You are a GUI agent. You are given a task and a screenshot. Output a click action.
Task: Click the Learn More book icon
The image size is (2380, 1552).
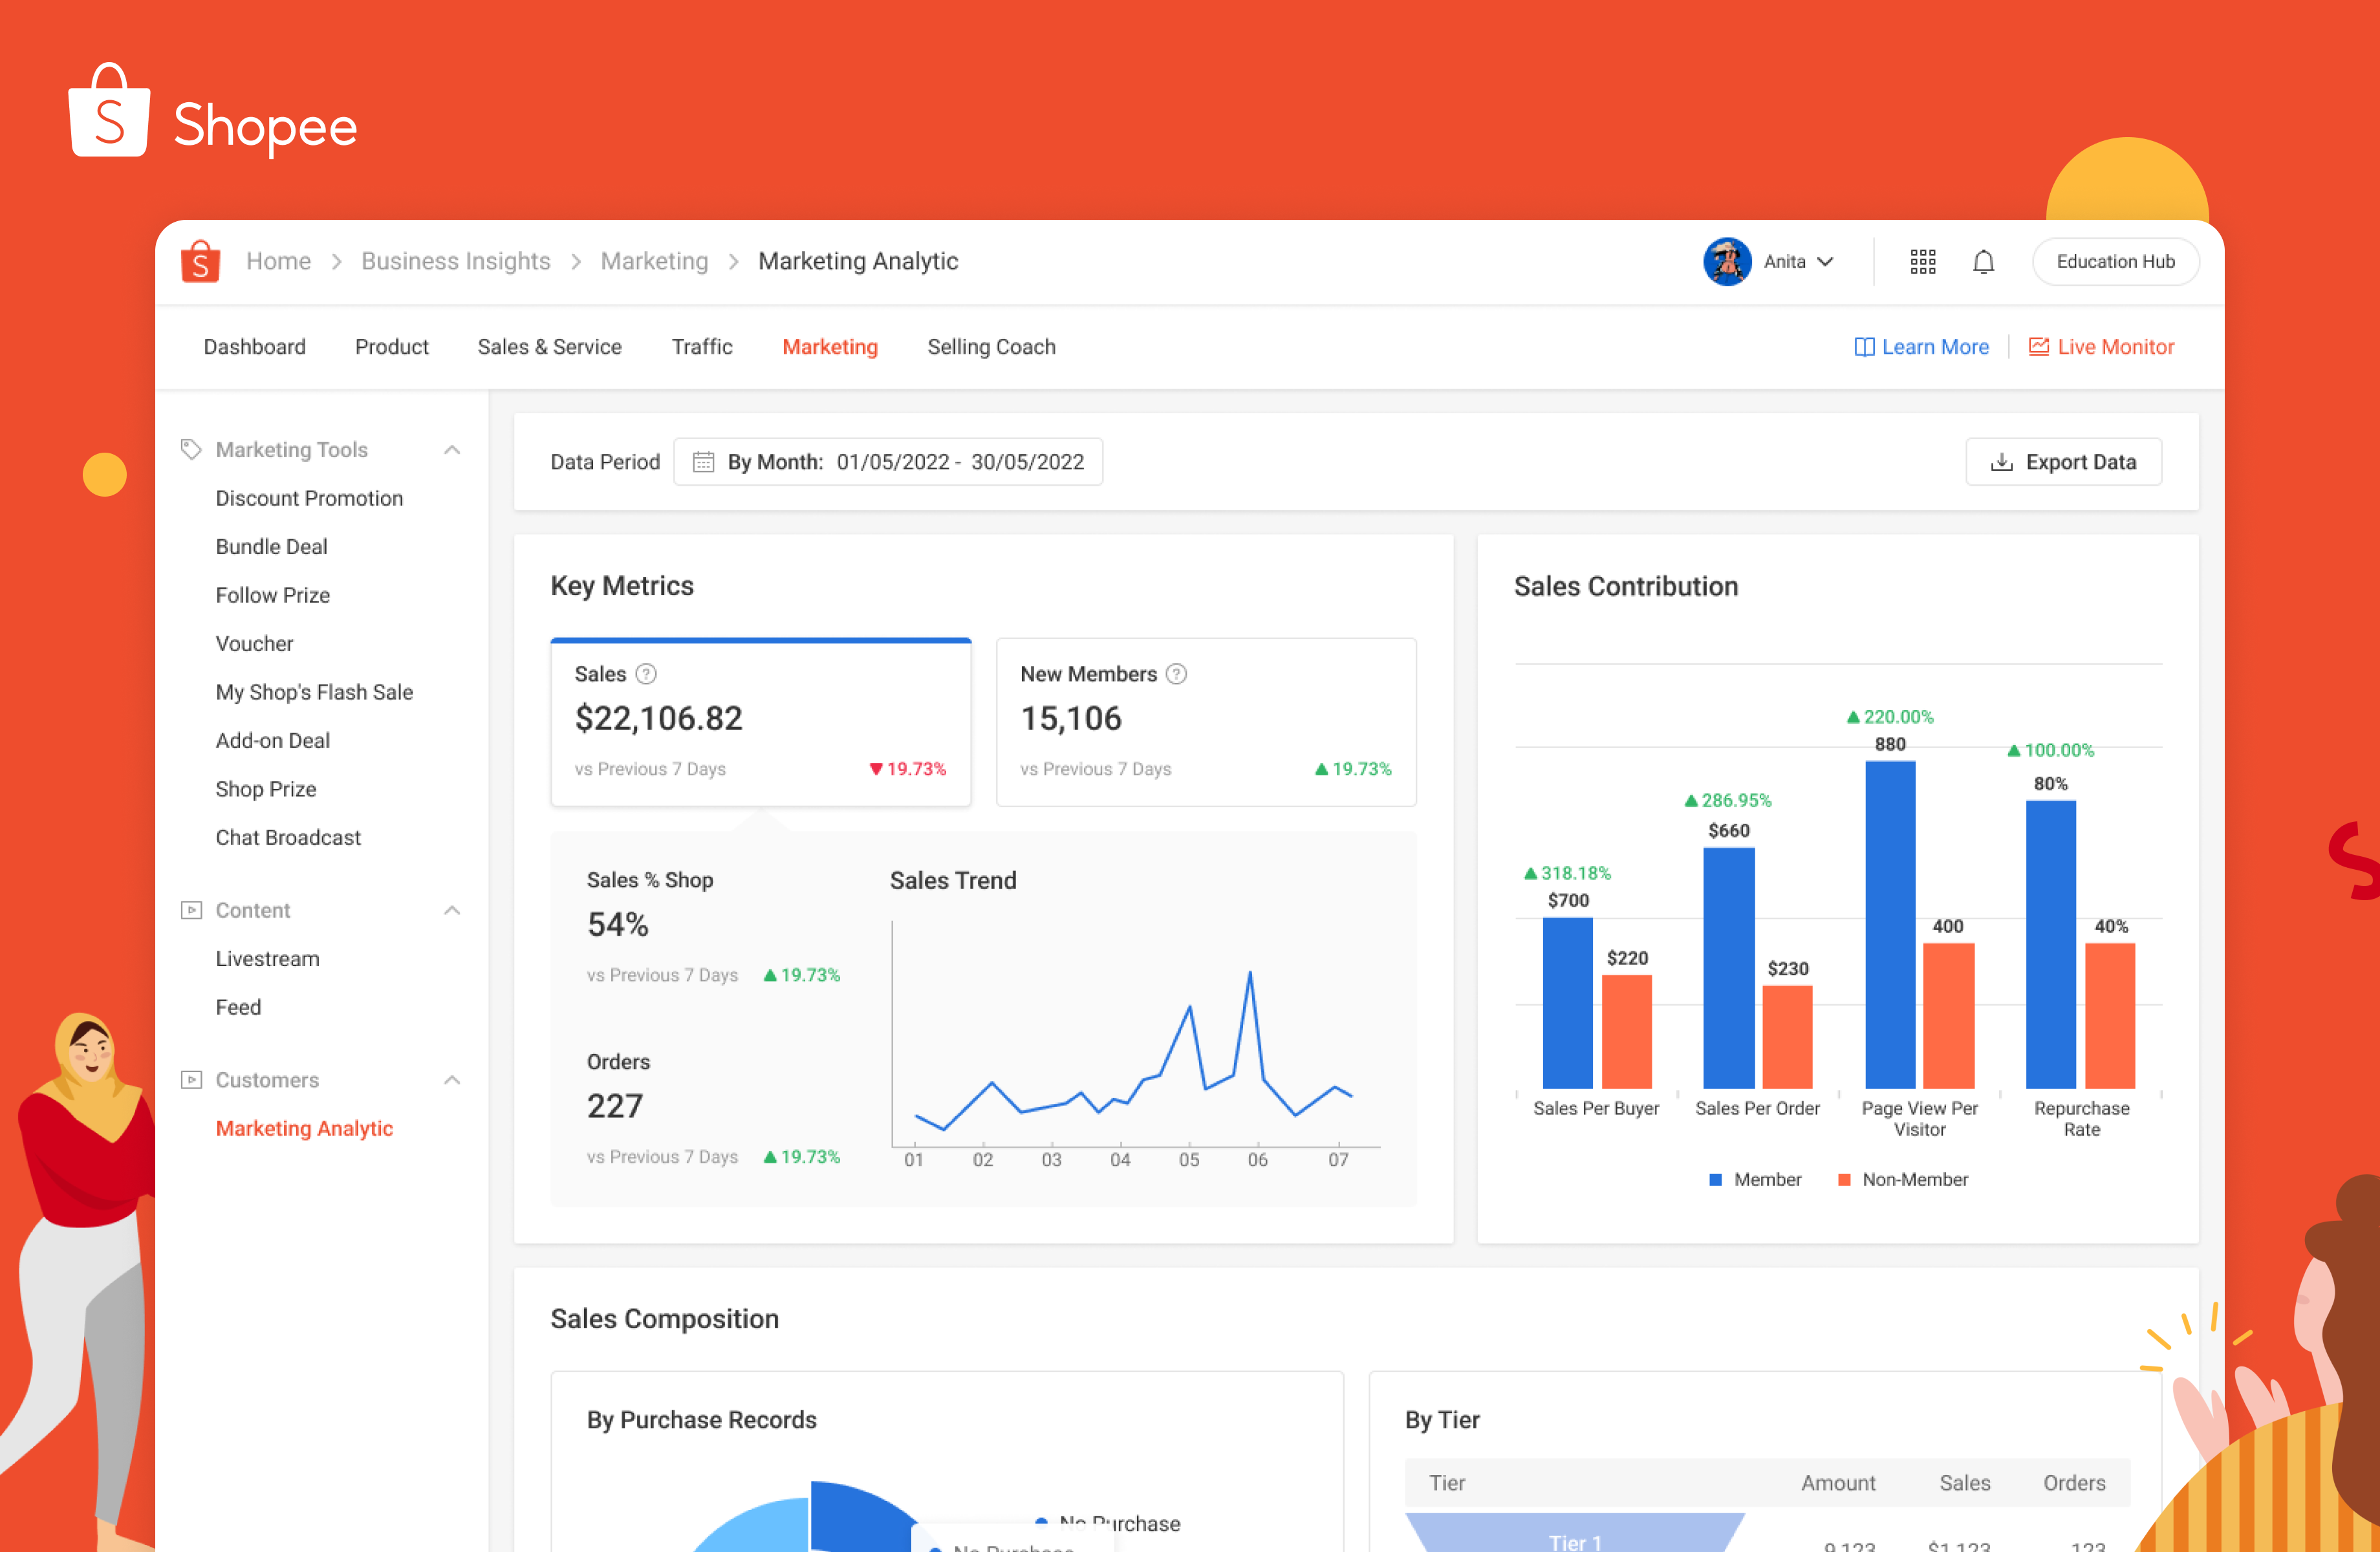tap(1864, 347)
